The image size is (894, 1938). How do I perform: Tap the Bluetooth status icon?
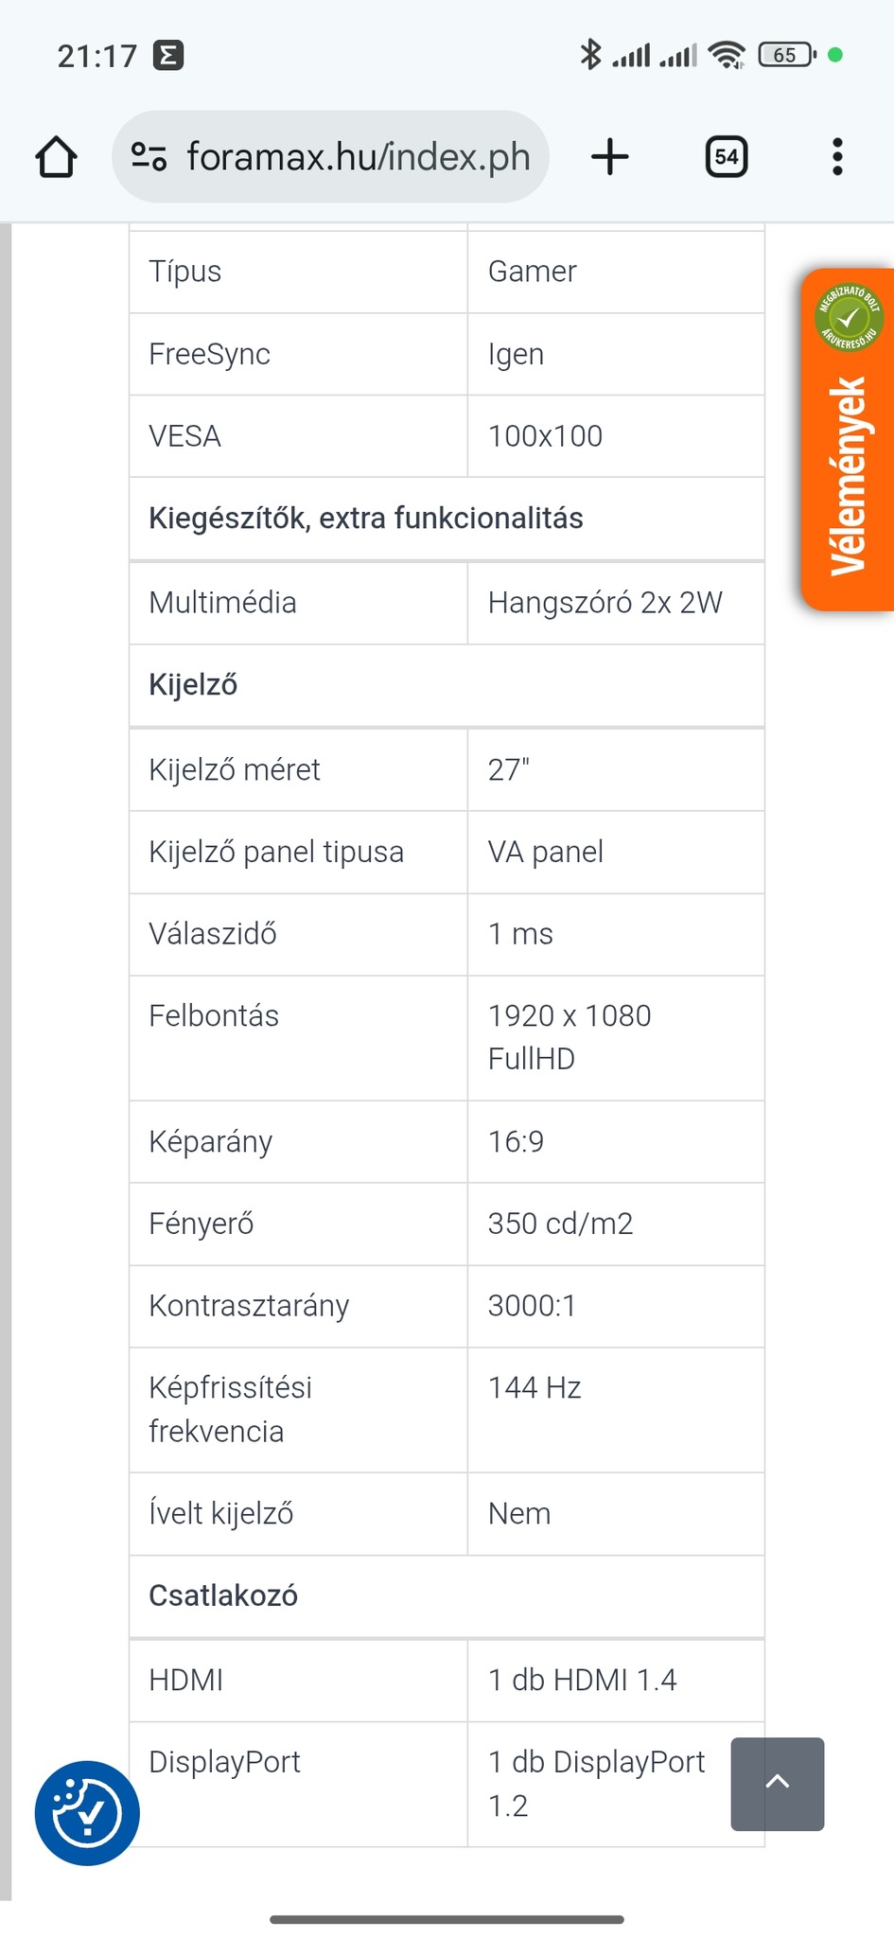[590, 55]
